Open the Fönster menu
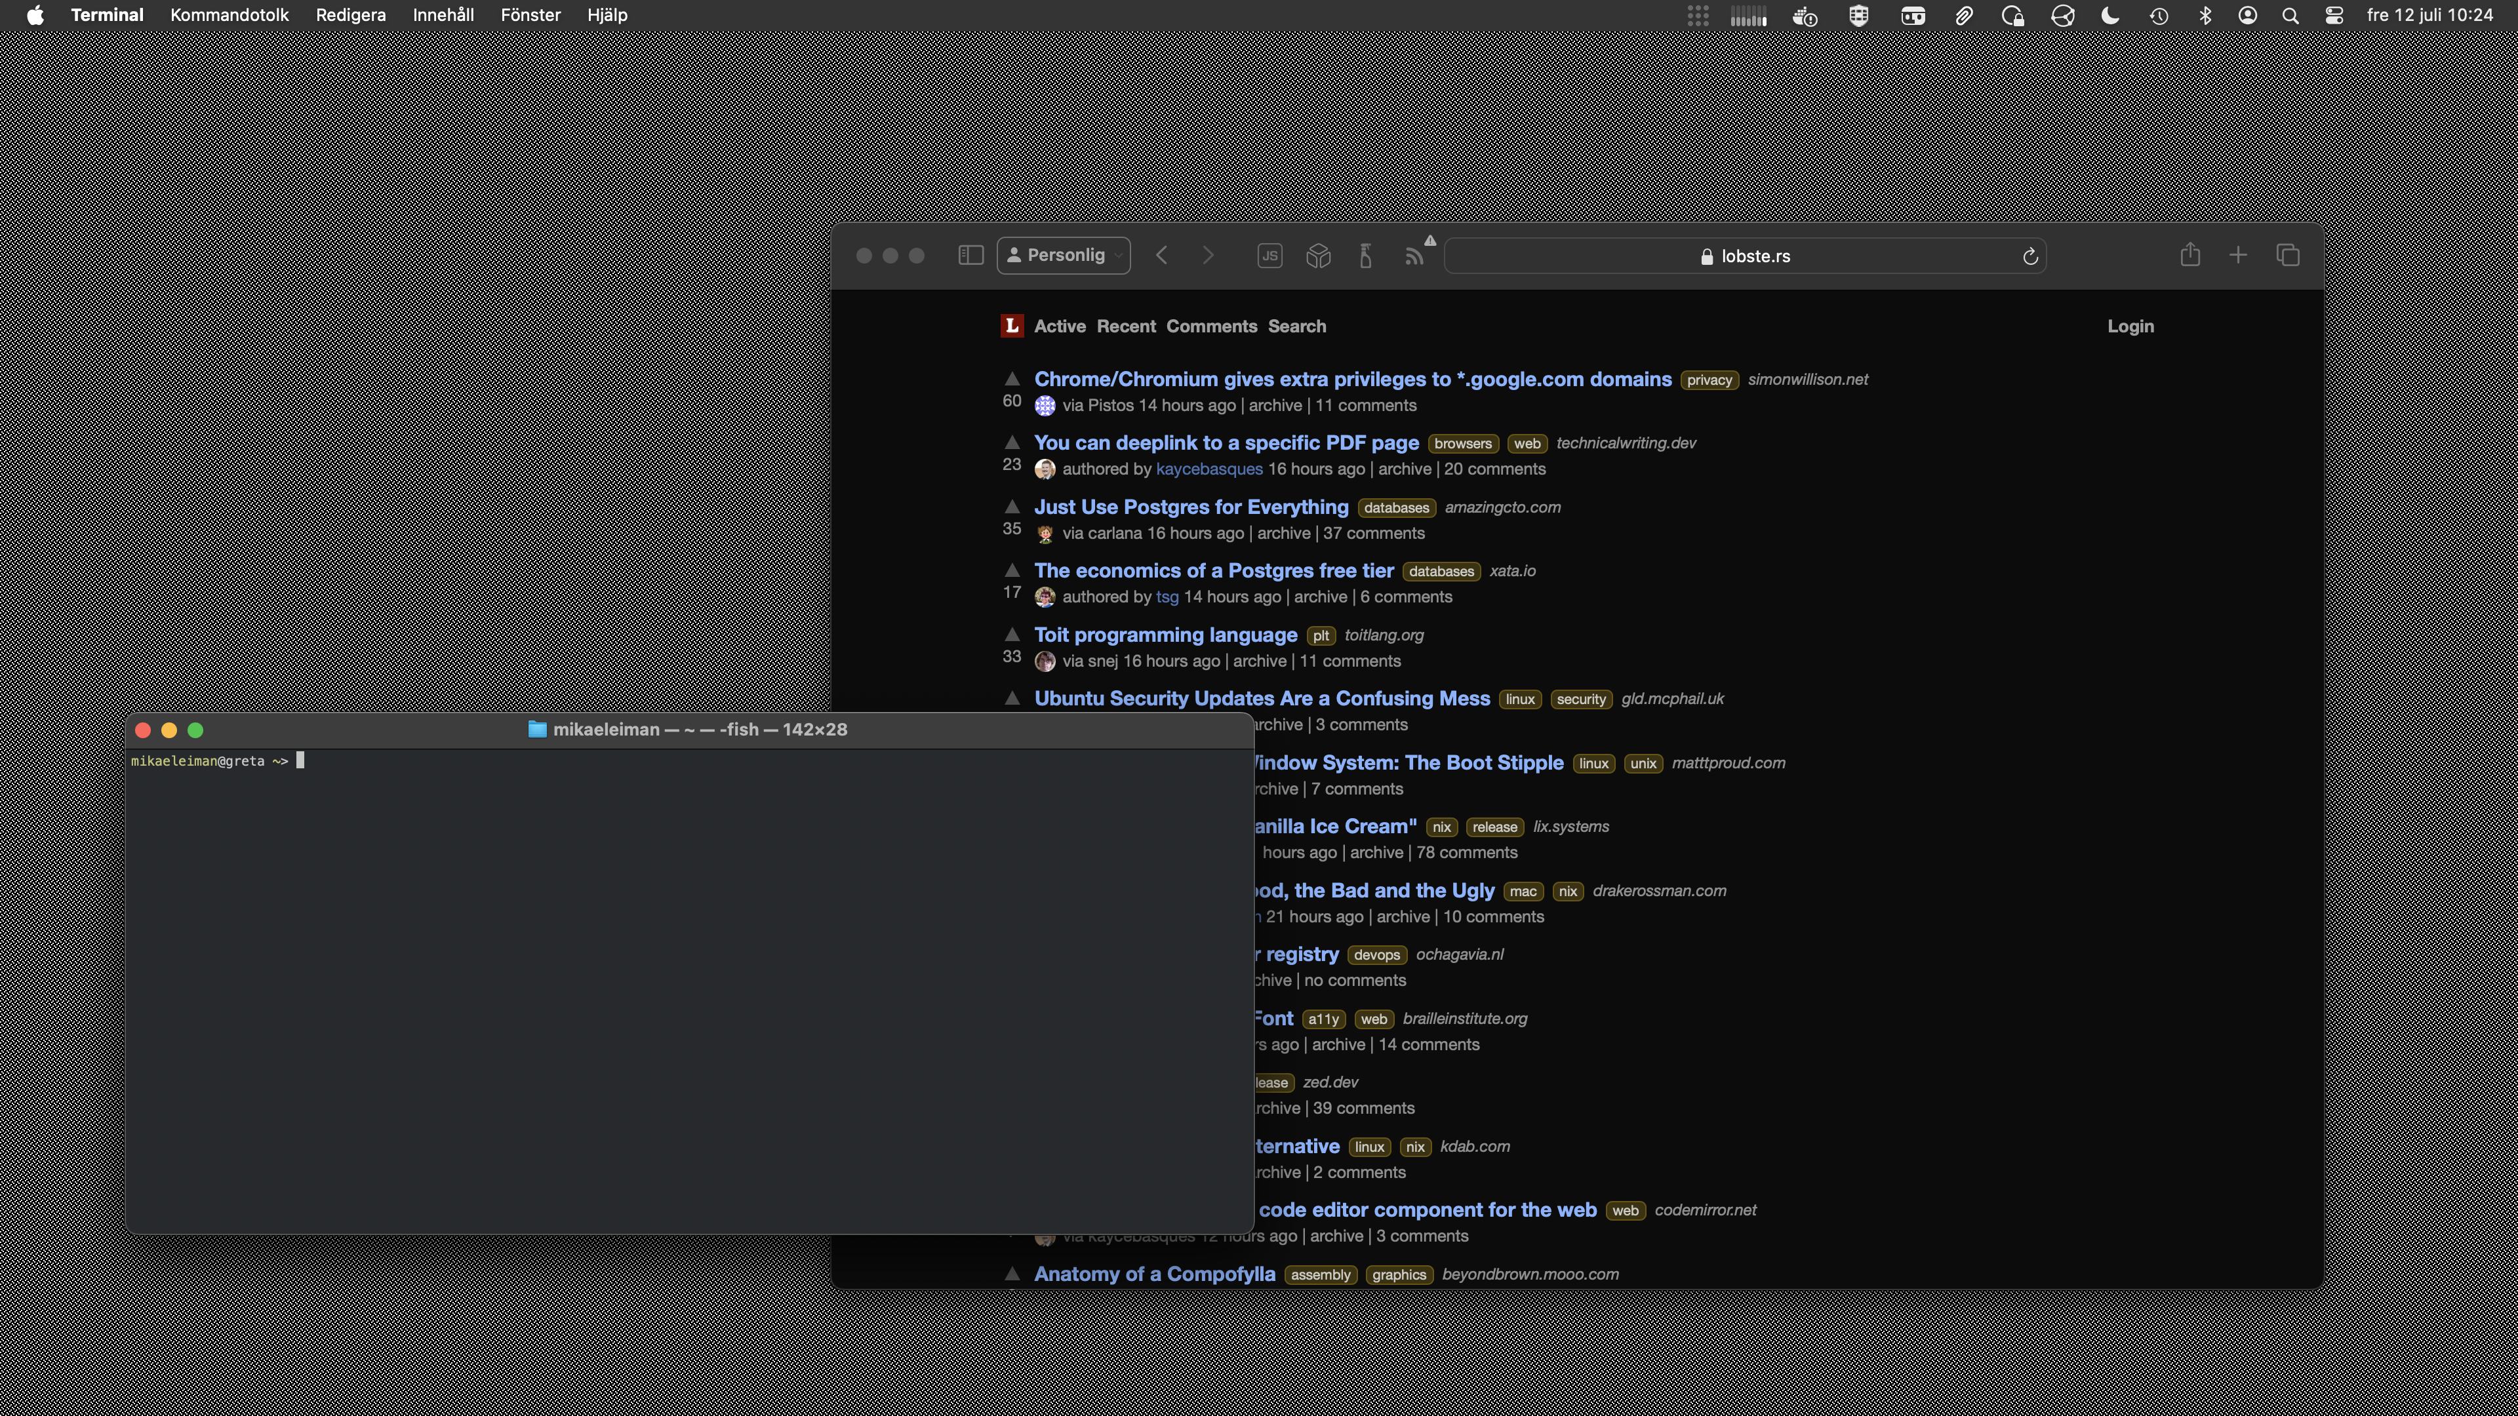 click(530, 16)
